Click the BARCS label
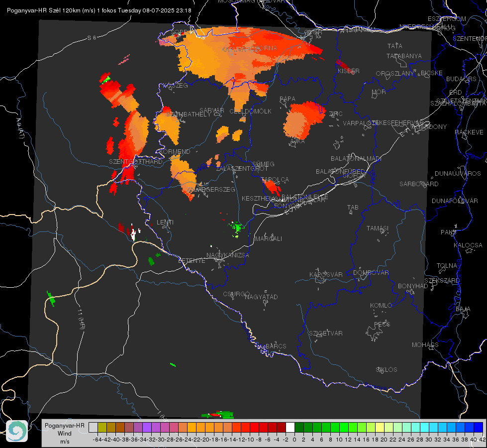The height and width of the screenshot is (448, 487). pyautogui.click(x=276, y=346)
